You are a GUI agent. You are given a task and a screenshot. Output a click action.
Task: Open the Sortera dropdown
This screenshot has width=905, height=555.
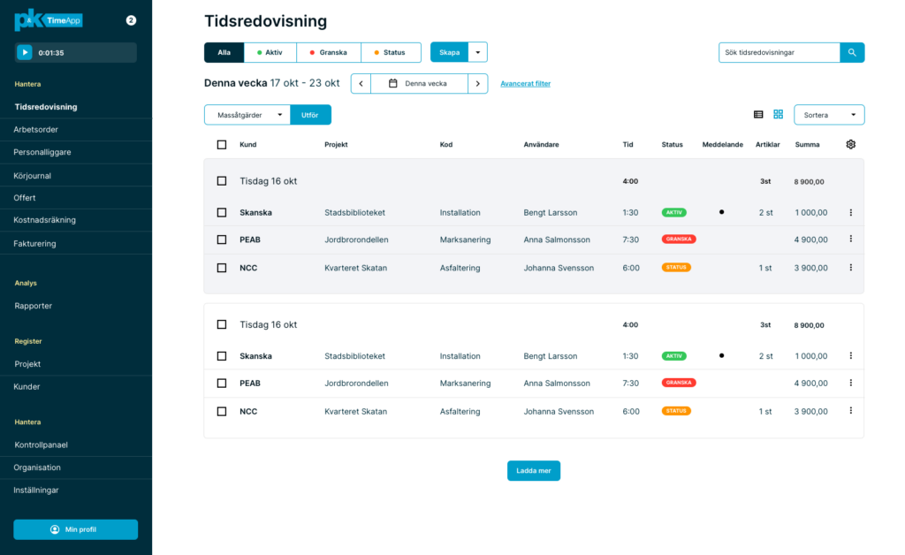(x=829, y=115)
